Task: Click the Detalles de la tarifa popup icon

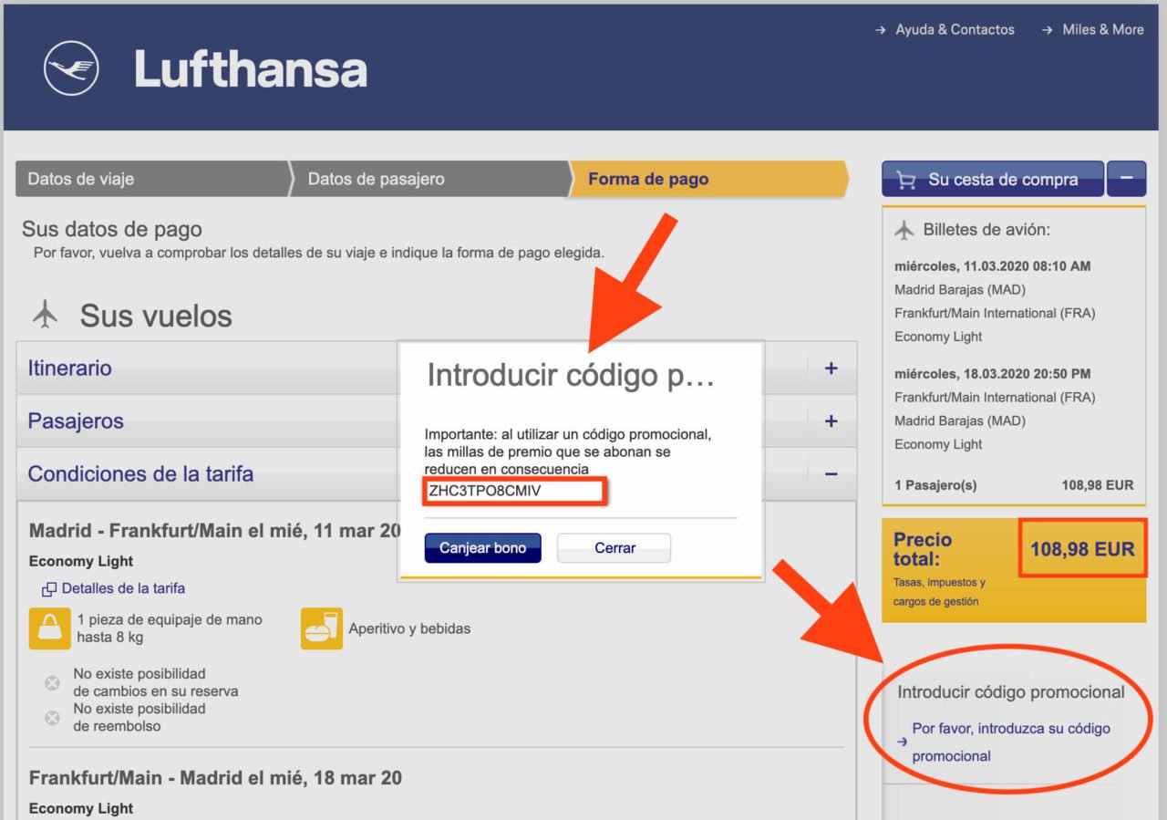Action: point(49,589)
